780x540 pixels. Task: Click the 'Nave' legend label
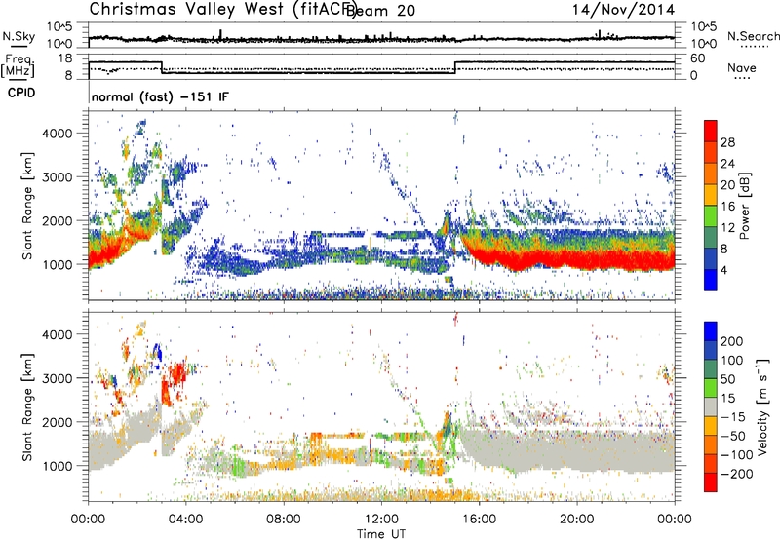(x=741, y=67)
